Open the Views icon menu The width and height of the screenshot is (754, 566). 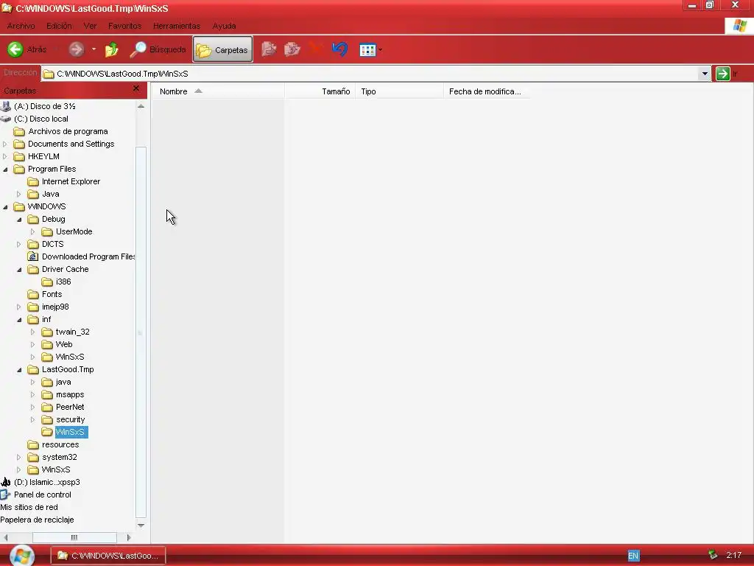367,49
